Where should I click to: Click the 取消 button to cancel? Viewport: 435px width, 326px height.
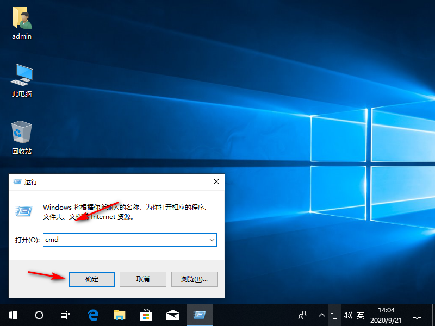click(x=142, y=279)
